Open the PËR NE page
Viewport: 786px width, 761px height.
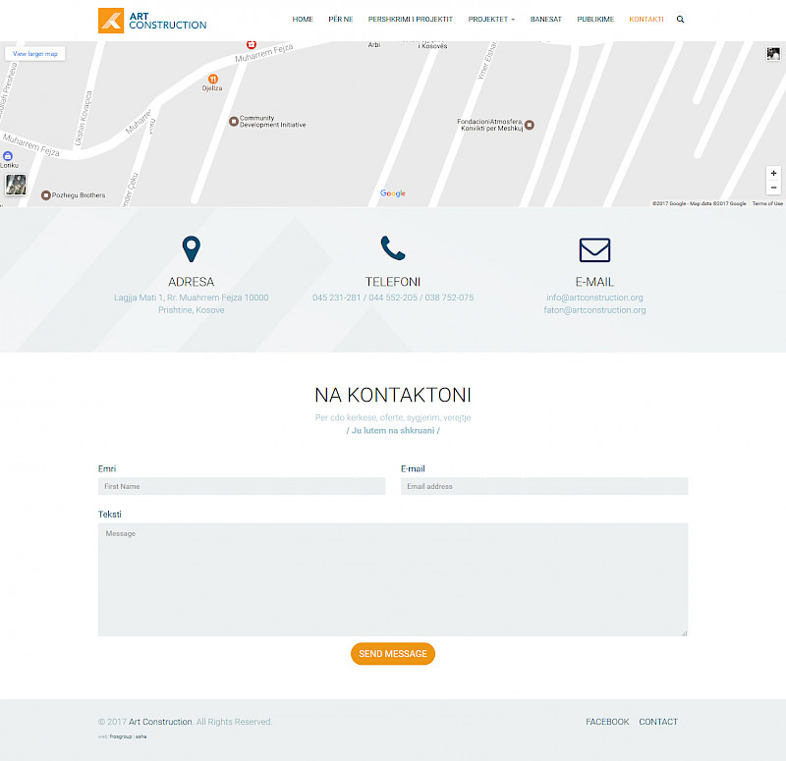pos(341,19)
